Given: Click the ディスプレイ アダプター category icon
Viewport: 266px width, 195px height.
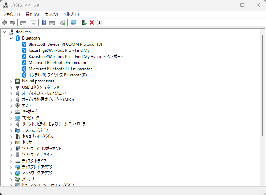Looking at the screenshot, I should (x=18, y=167).
